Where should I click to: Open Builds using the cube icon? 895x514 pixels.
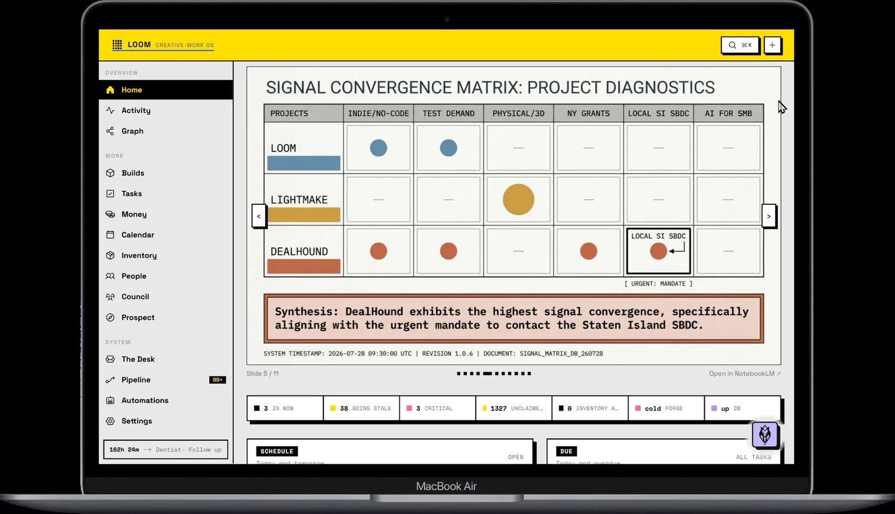(x=110, y=173)
